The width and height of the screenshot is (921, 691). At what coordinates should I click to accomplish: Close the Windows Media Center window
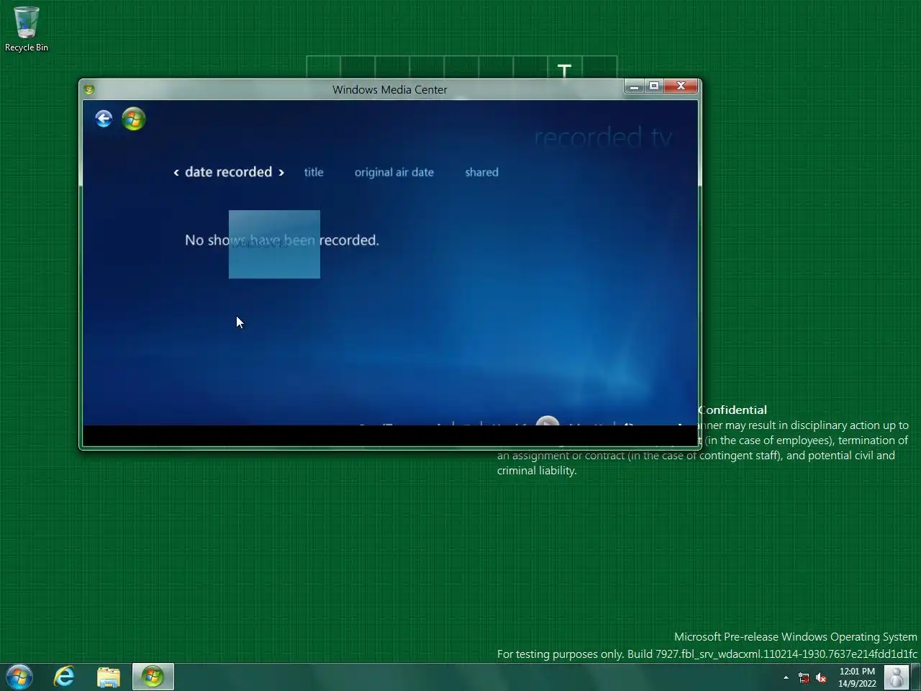(x=681, y=86)
